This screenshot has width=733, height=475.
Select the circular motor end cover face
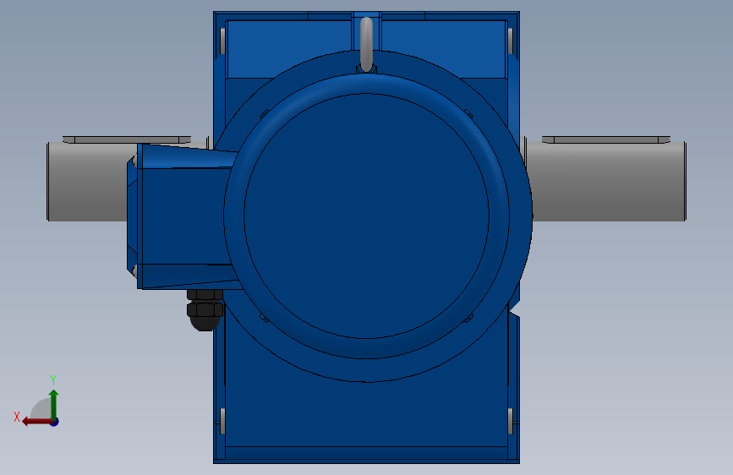click(x=367, y=216)
